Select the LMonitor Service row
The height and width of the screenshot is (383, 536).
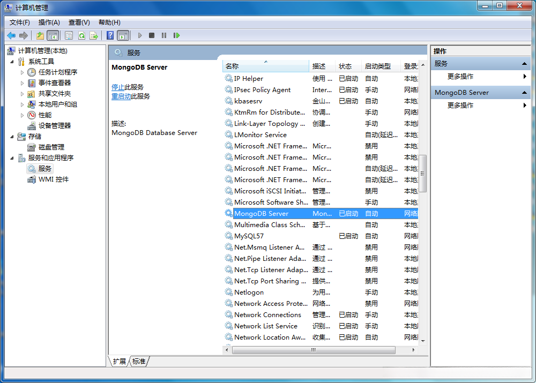pyautogui.click(x=321, y=135)
